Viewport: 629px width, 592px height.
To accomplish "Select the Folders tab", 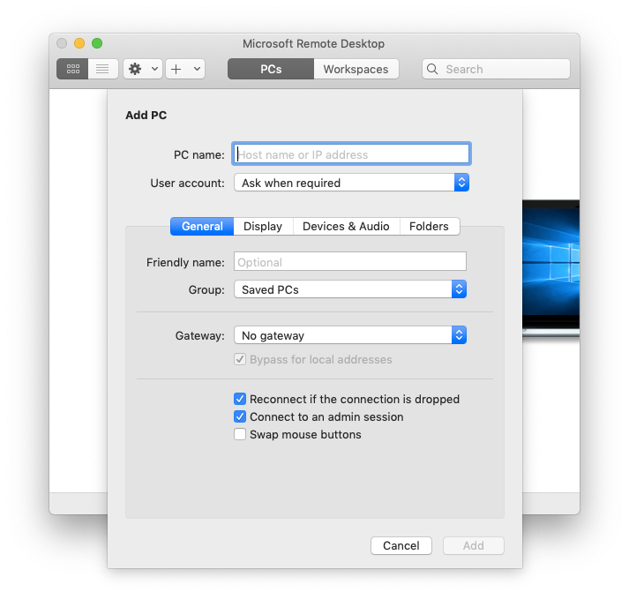I will tap(430, 226).
